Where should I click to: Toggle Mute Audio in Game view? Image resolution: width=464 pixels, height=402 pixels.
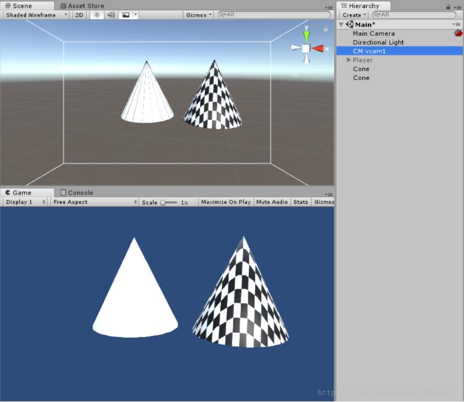pyautogui.click(x=272, y=202)
